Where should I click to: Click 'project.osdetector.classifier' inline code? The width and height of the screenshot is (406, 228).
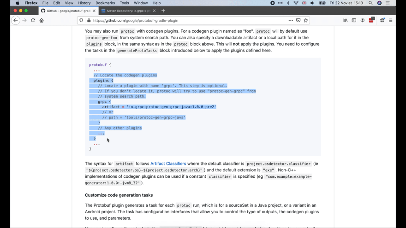pyautogui.click(x=279, y=164)
